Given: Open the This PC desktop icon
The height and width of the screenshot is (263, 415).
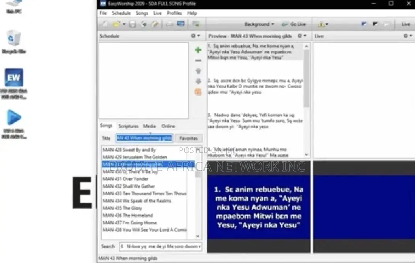Looking at the screenshot, I should [x=14, y=7].
